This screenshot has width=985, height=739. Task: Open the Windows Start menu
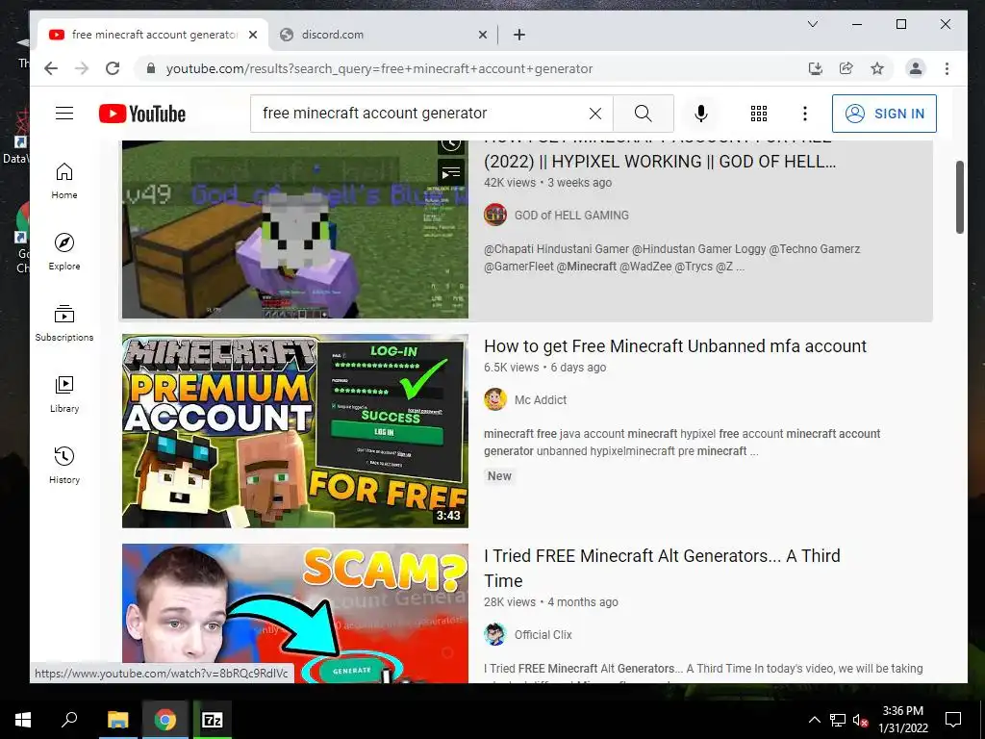(x=23, y=720)
